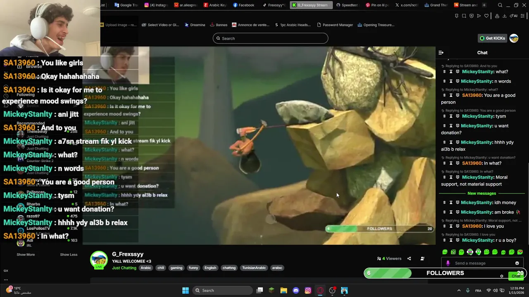The image size is (529, 297).
Task: Click the browser snapshot capture icon
Action: [x=464, y=16]
